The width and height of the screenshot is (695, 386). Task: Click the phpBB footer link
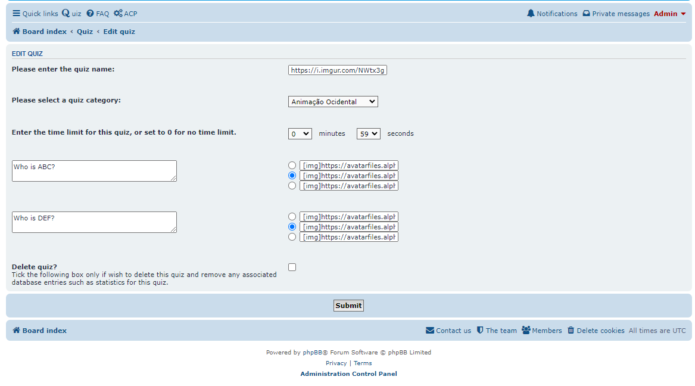[312, 352]
